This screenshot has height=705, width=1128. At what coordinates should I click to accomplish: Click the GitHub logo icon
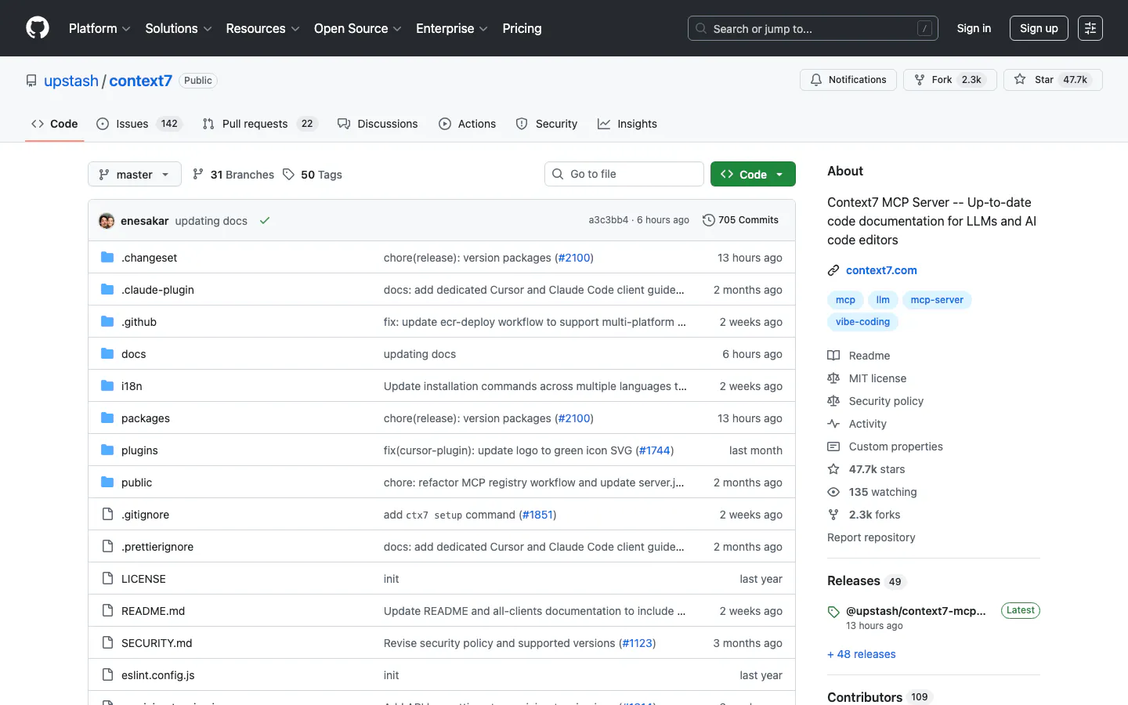38,28
